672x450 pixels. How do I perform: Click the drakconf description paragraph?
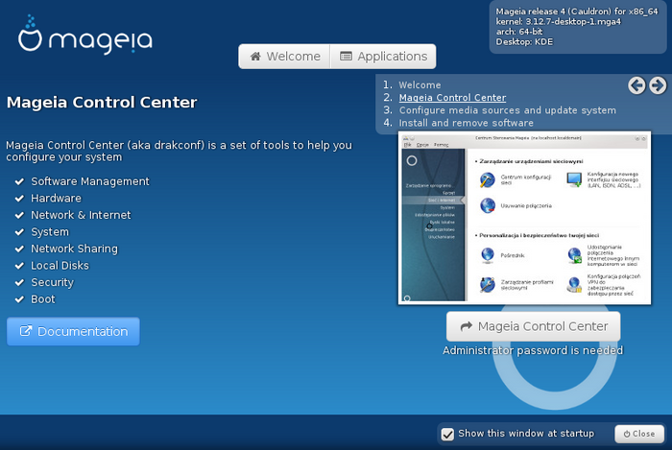179,152
